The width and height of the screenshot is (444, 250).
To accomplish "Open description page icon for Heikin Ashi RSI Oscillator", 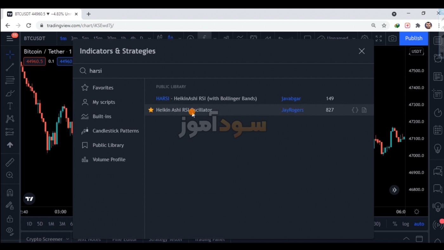I will [x=364, y=110].
